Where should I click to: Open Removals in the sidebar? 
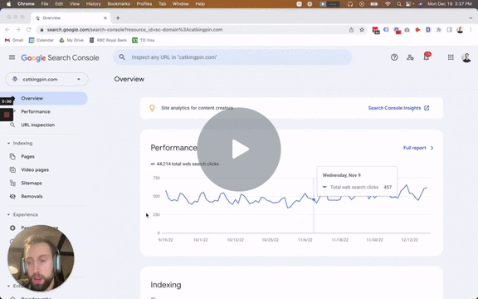point(32,196)
